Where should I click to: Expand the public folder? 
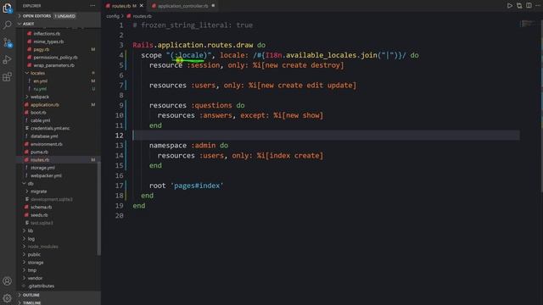click(34, 254)
